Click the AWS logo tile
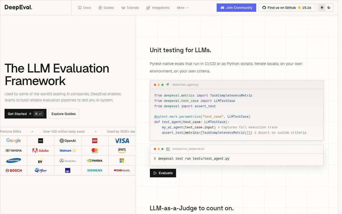 pos(122,151)
